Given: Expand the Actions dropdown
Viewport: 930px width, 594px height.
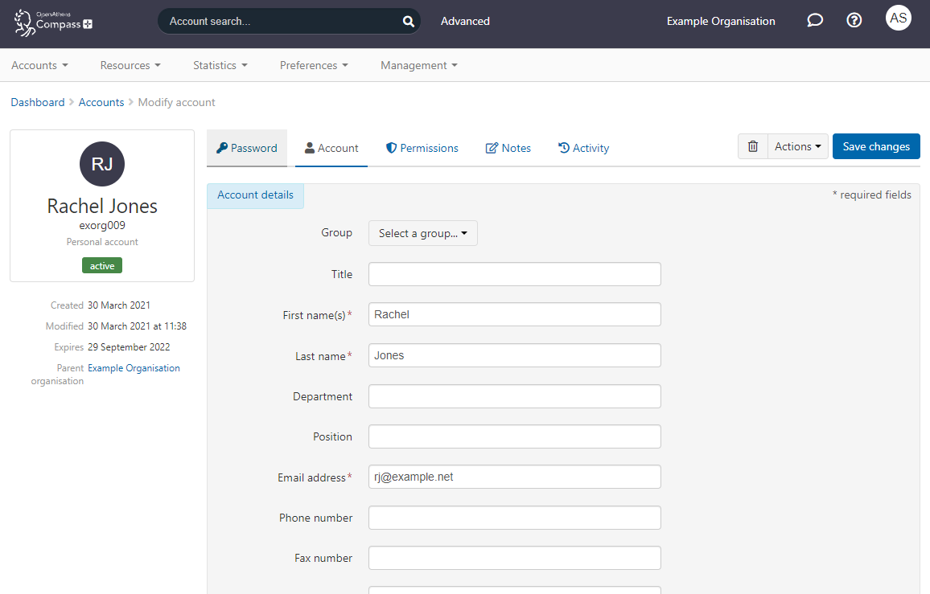Looking at the screenshot, I should [x=797, y=146].
